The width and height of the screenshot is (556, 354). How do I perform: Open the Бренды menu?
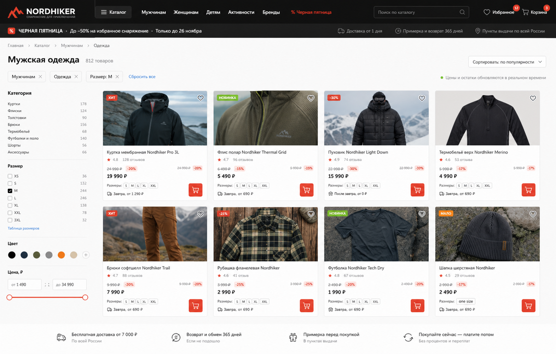point(271,12)
